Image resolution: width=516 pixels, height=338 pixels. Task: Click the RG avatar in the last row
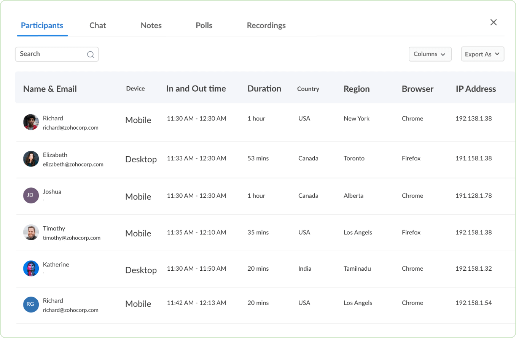click(x=31, y=305)
